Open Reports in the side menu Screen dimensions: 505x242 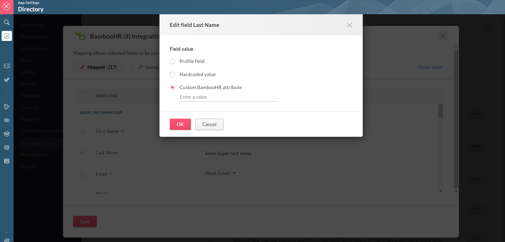point(29,167)
